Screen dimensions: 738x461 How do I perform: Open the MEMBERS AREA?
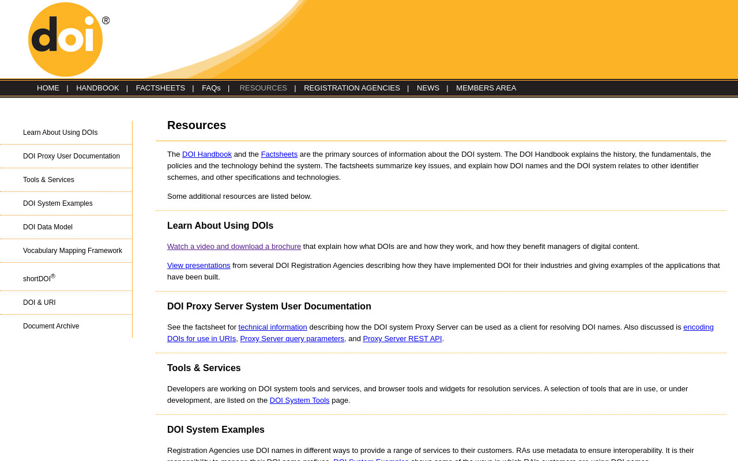click(x=486, y=88)
